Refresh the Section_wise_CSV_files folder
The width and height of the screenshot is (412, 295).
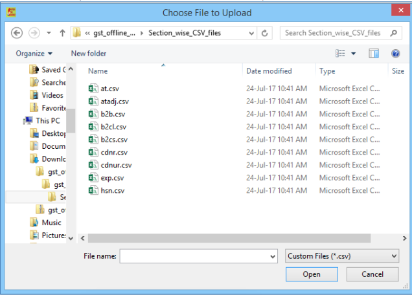(264, 34)
